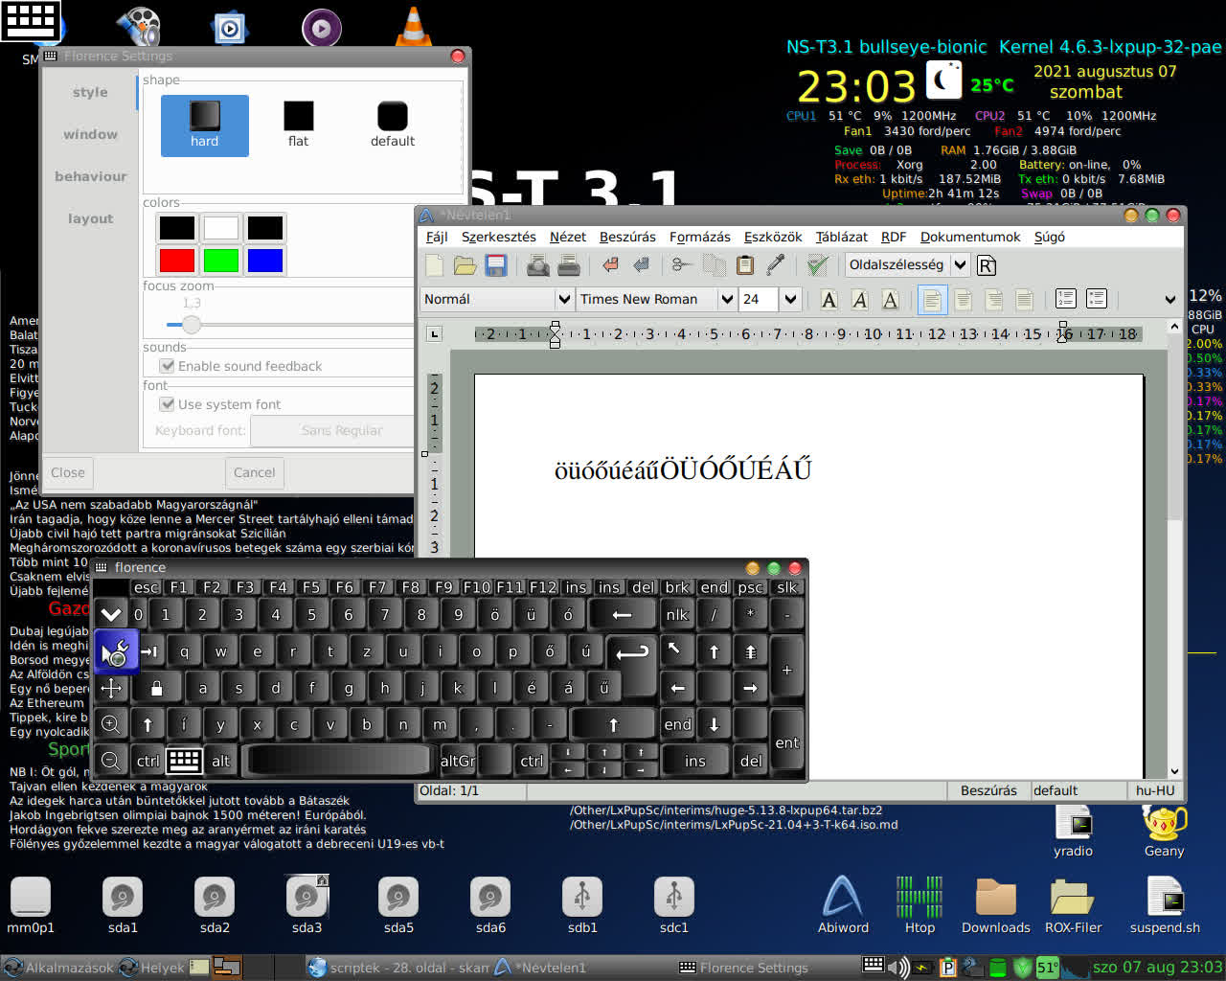This screenshot has height=981, width=1226.
Task: Select the hard keyboard shape
Action: [205, 125]
